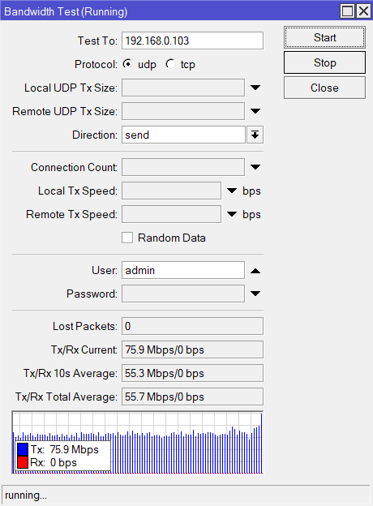Expand the Local UDP Tx Size field
This screenshot has height=506, width=373.
coord(255,88)
